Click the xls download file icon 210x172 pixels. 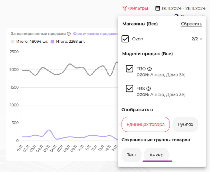coord(177,16)
